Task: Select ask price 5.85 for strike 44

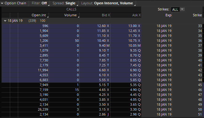Action: [x=133, y=80]
